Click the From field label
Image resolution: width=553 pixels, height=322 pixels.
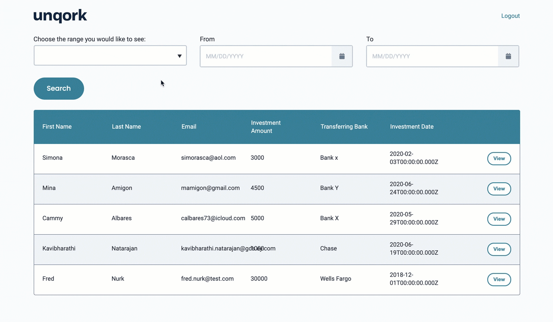(x=207, y=39)
